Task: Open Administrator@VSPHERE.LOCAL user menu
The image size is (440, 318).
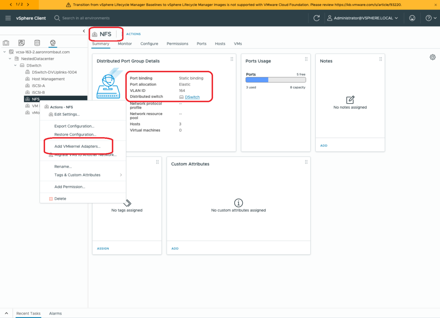Action: coord(362,18)
